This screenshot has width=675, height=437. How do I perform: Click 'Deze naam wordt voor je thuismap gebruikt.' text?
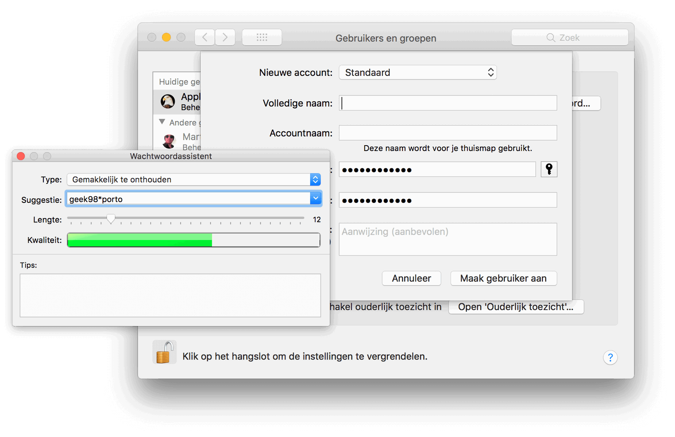click(448, 148)
